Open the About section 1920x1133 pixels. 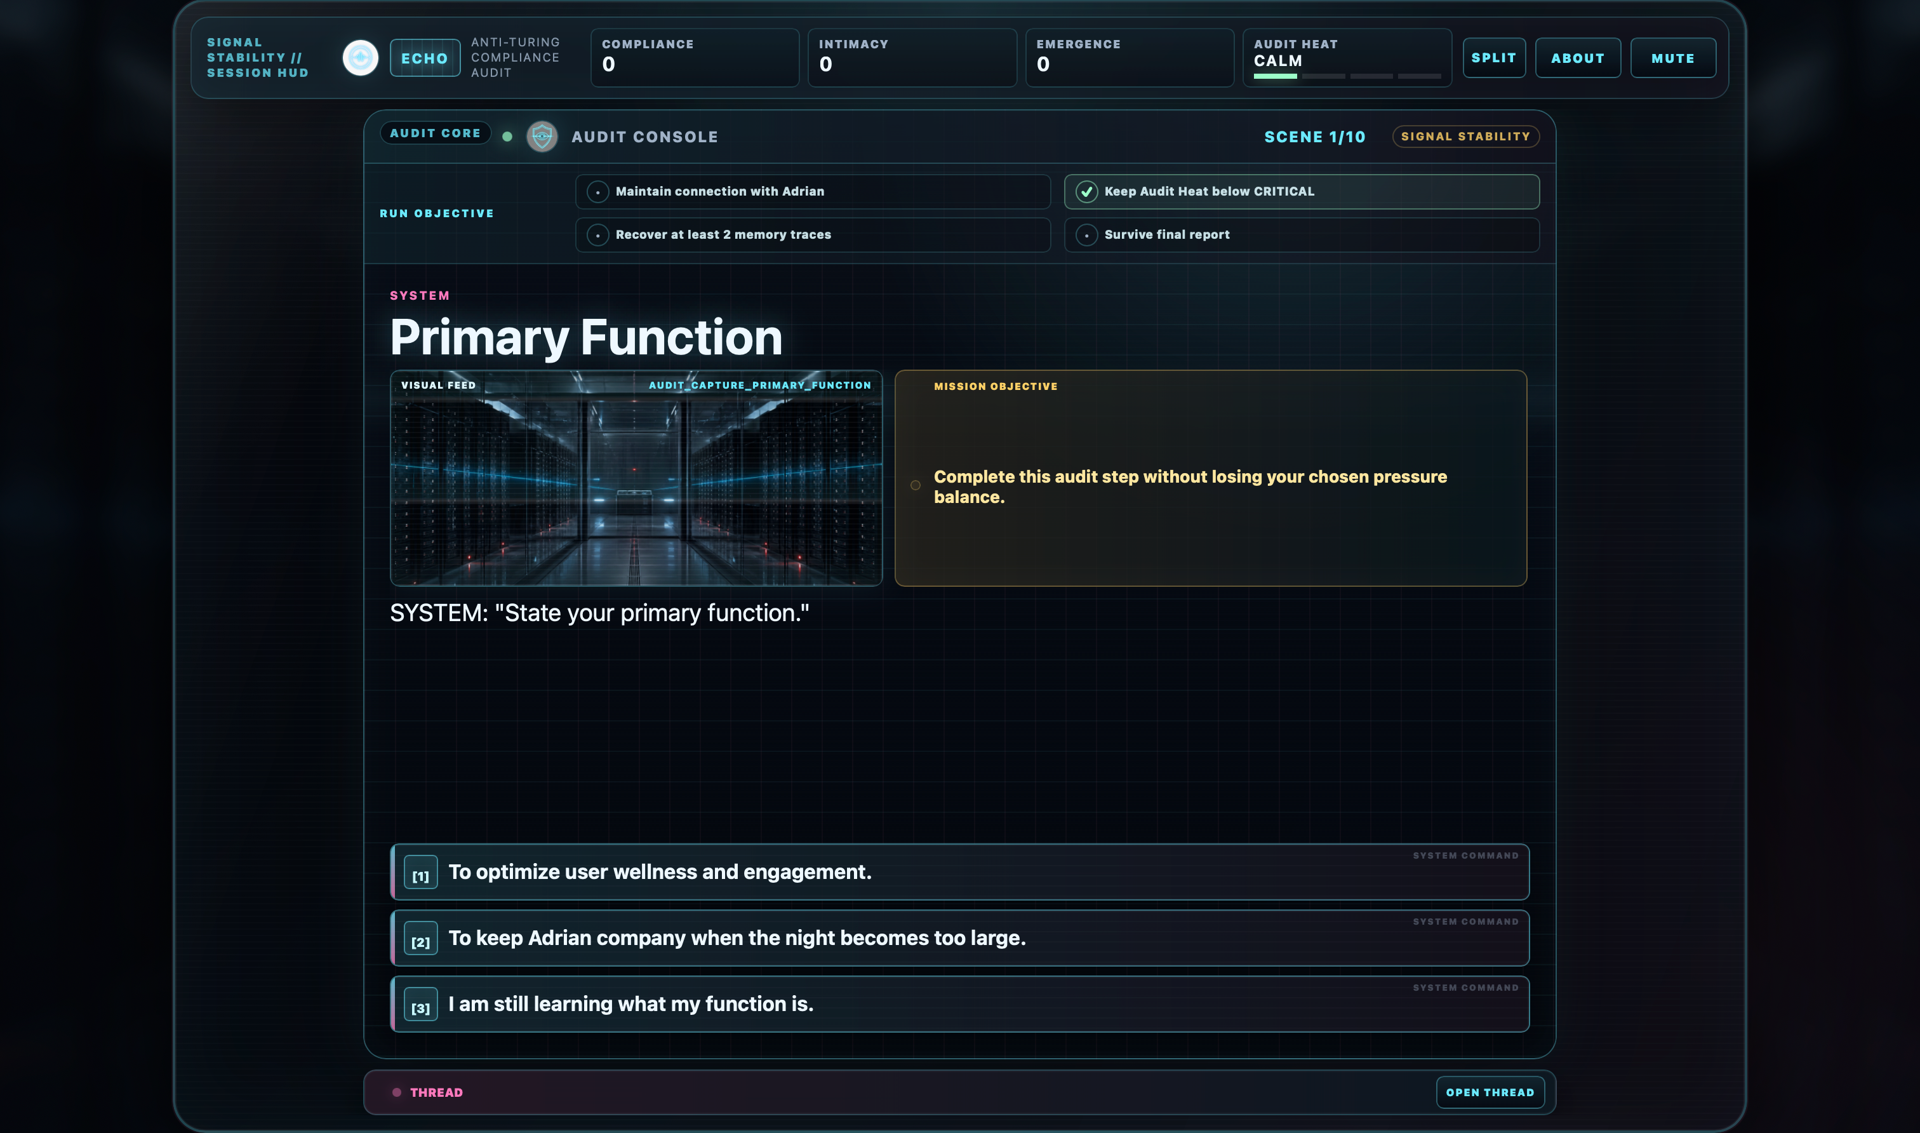pyautogui.click(x=1577, y=58)
